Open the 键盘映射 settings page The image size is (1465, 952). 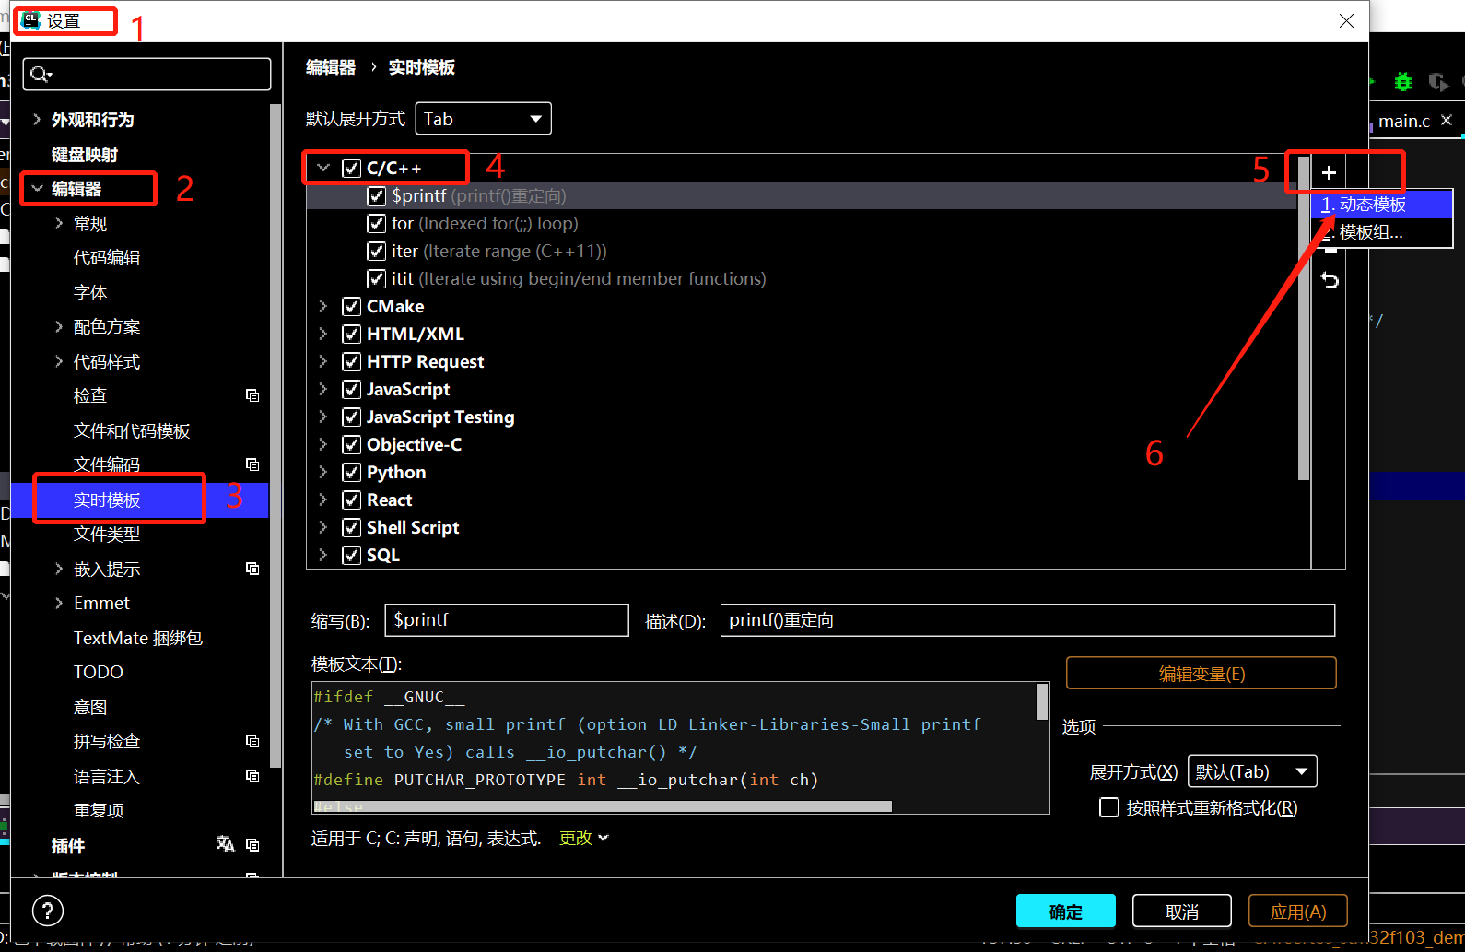(x=85, y=154)
